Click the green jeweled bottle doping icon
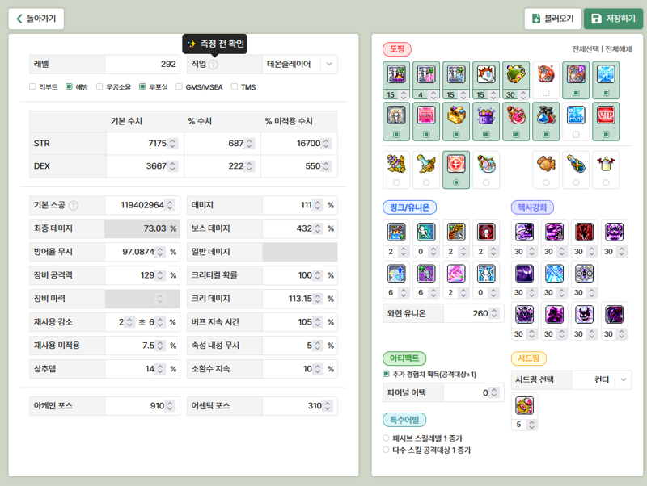The height and width of the screenshot is (486, 647). pos(516,74)
